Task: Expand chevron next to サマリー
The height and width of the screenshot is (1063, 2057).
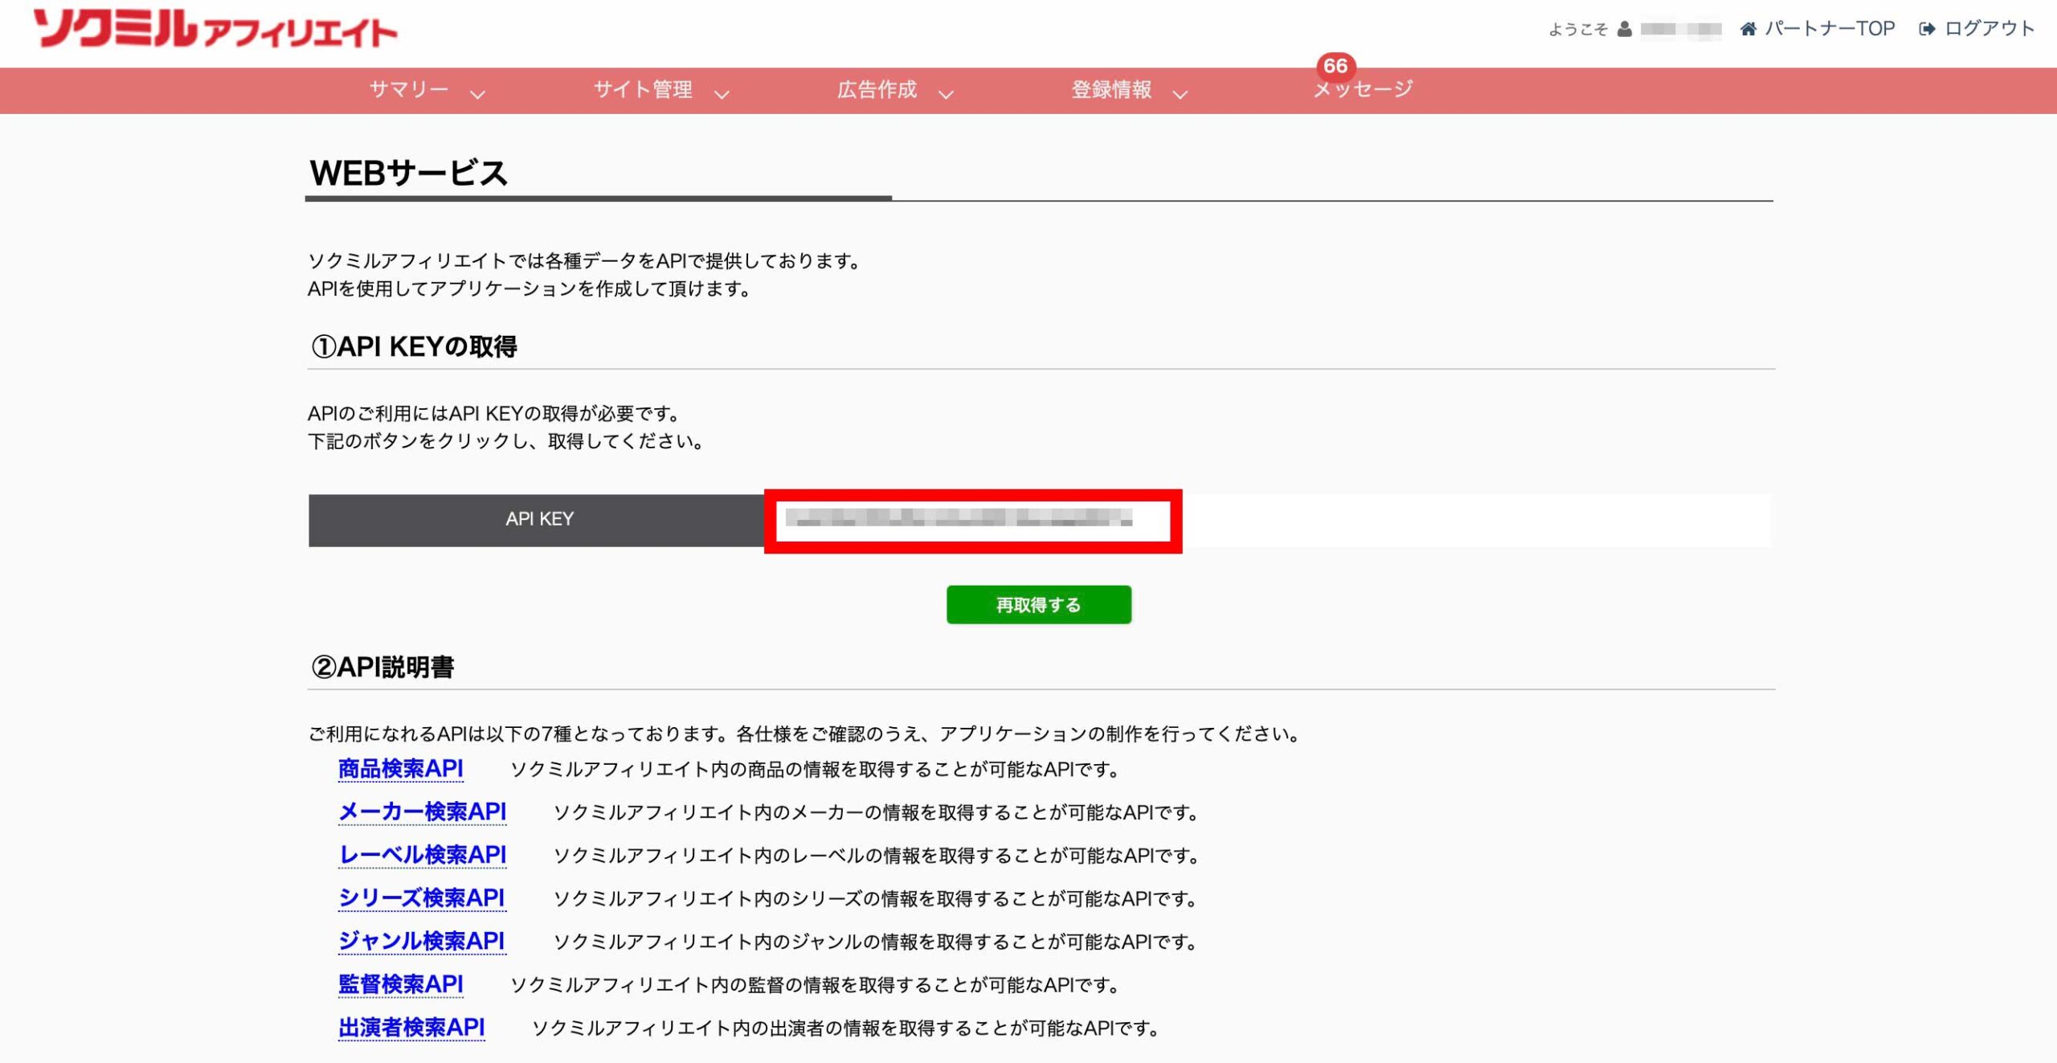Action: (477, 94)
